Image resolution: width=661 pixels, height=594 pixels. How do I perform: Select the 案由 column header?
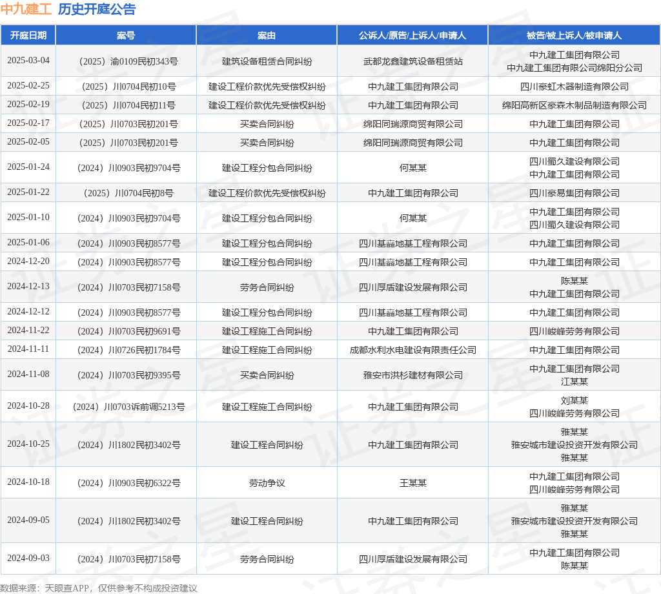(267, 36)
